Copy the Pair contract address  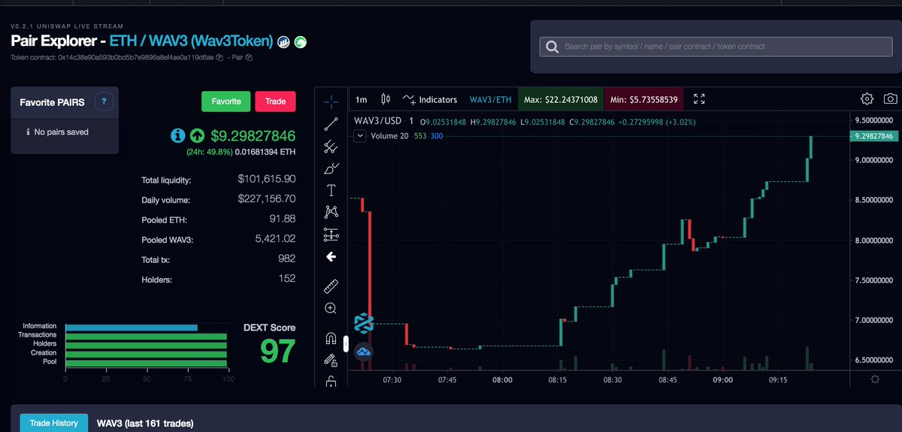pos(249,58)
